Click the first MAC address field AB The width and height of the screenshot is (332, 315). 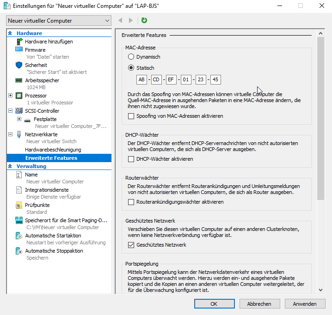[x=142, y=79]
